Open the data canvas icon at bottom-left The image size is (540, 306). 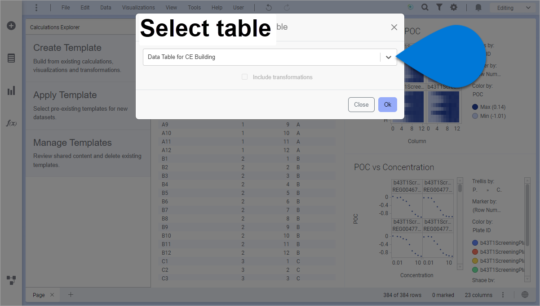coord(11,280)
